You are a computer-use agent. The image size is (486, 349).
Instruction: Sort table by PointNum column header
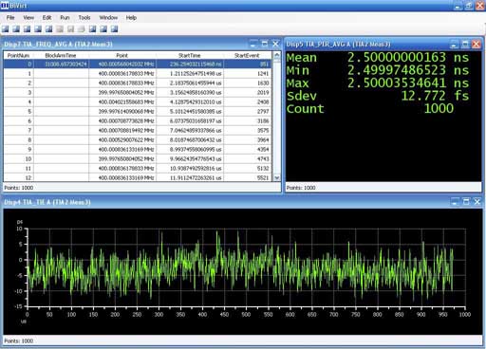[x=19, y=55]
